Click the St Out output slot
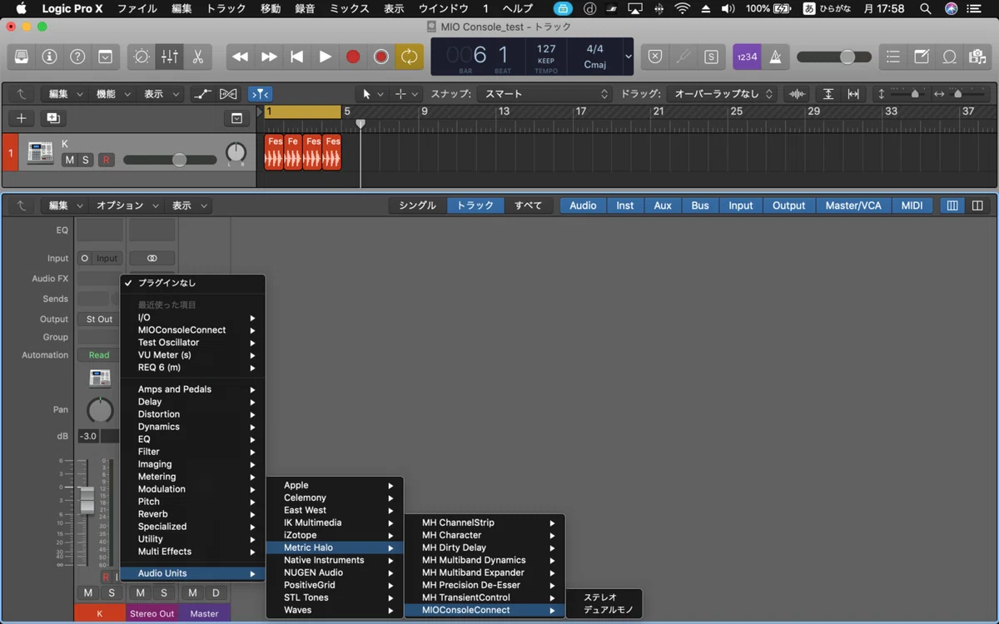Viewport: 999px width, 624px height. pos(99,319)
